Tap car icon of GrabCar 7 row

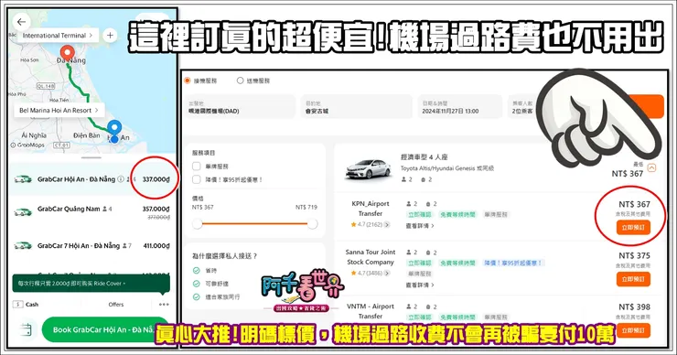coord(23,246)
